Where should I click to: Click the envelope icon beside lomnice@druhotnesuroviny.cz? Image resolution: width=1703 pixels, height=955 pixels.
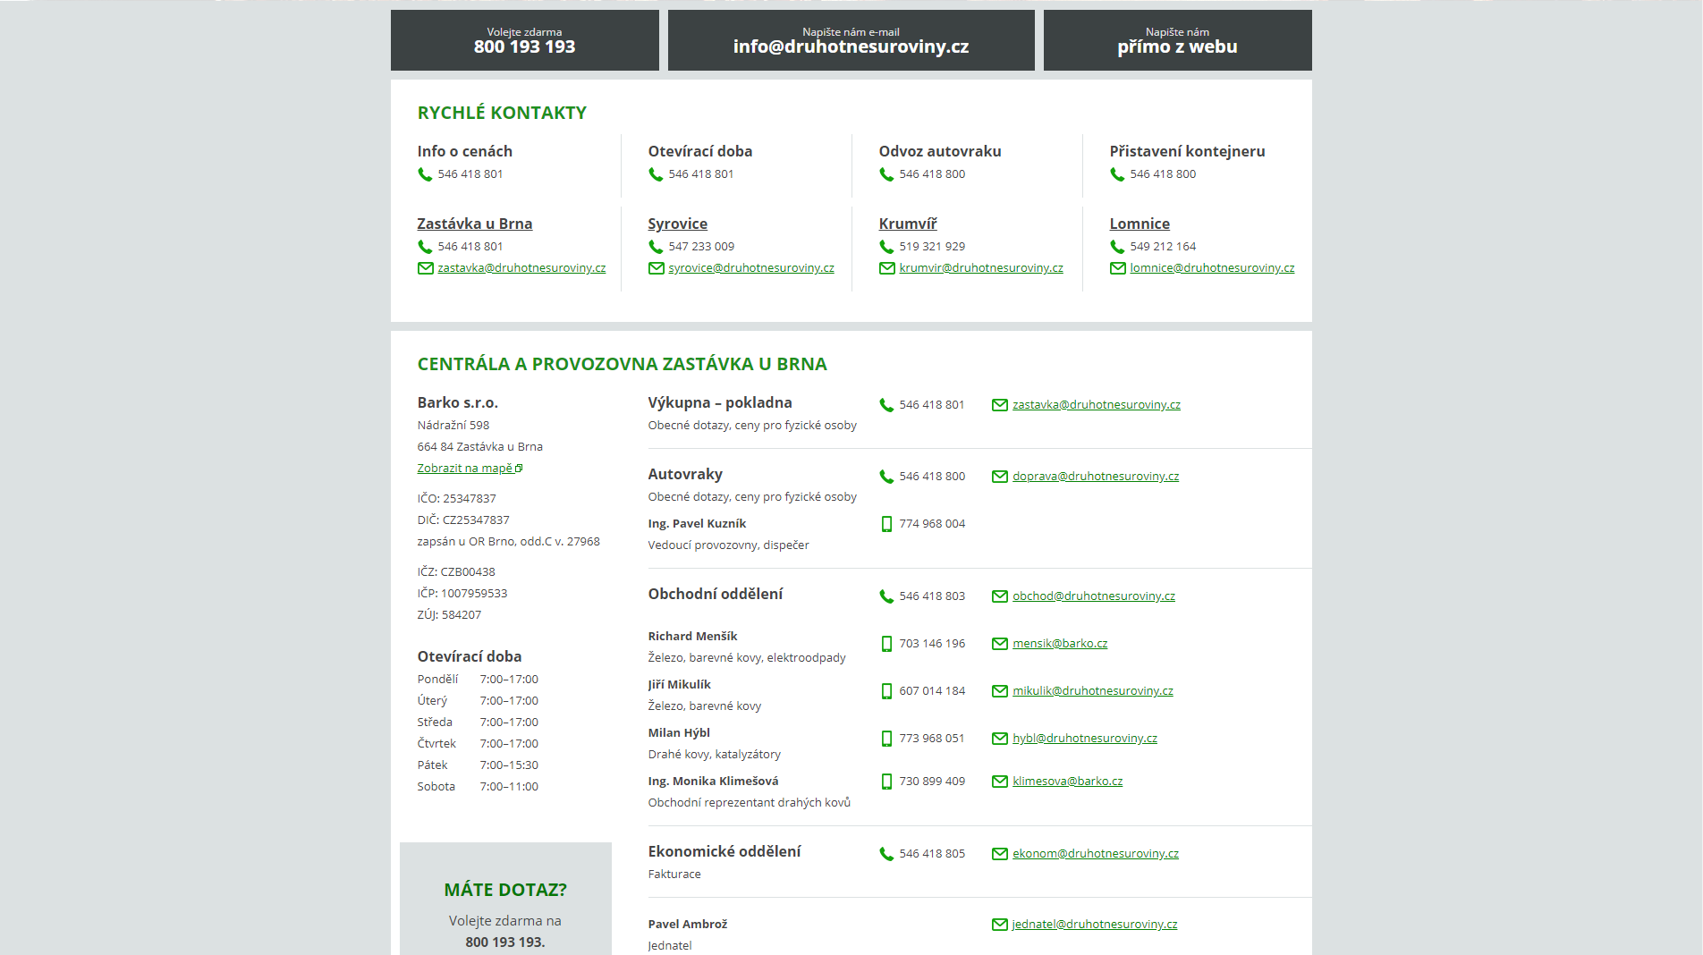(x=1117, y=268)
